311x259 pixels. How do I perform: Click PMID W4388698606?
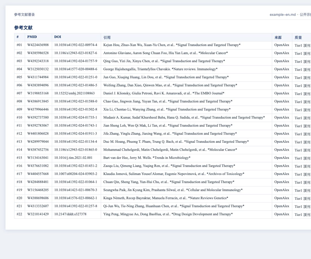click(x=38, y=198)
